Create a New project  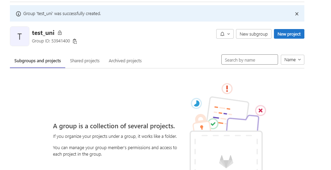(289, 34)
